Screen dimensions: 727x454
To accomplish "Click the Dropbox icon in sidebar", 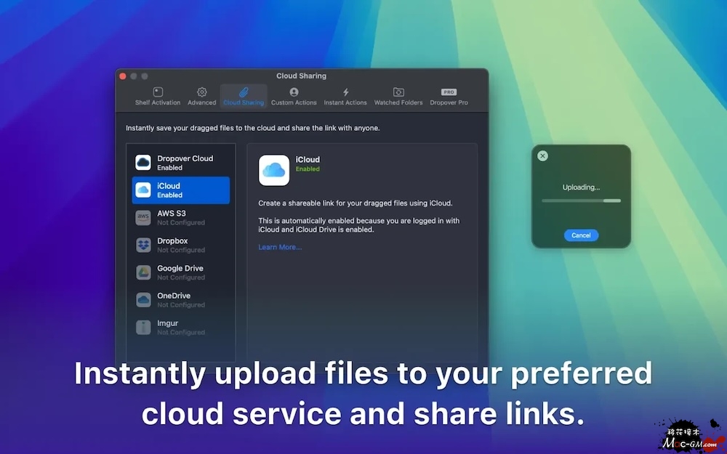I will click(x=143, y=246).
